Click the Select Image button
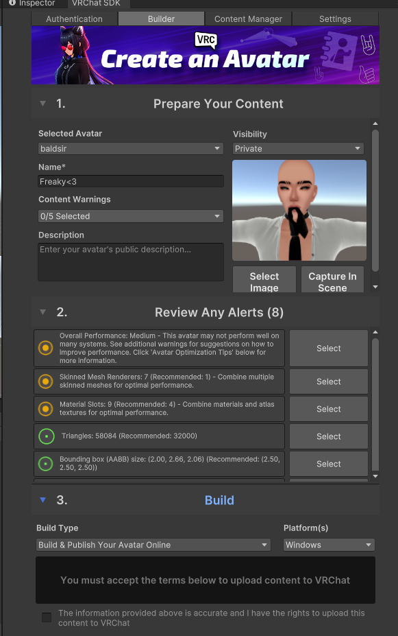Screen dimensions: 398x636 click(x=264, y=279)
